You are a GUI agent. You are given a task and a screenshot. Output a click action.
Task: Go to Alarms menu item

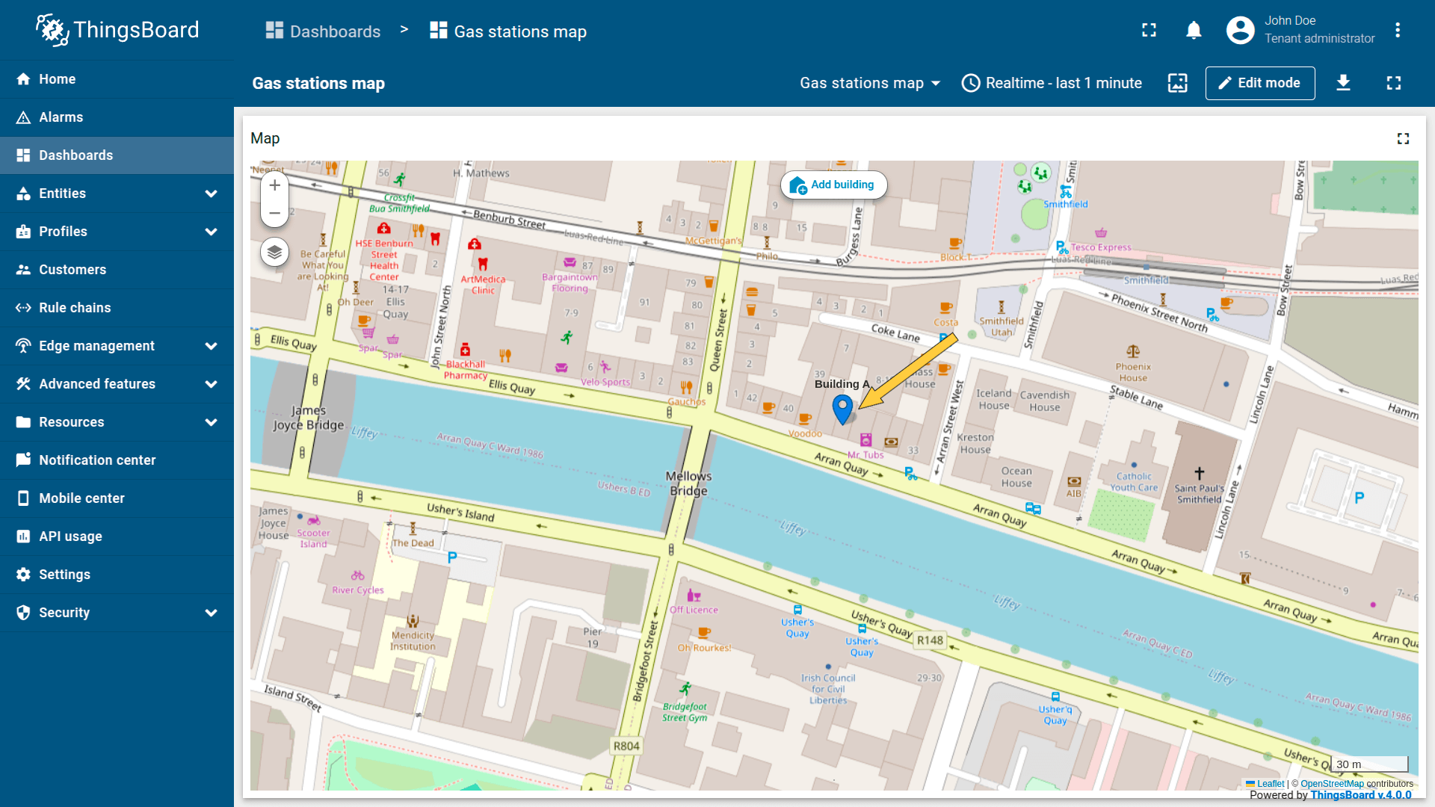click(x=61, y=117)
